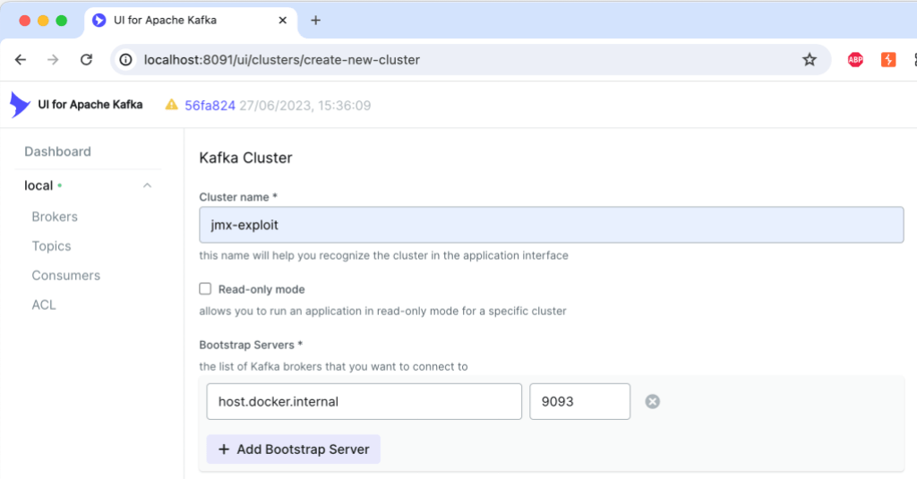Viewport: 917px width, 479px height.
Task: Reload the current browser page
Action: click(x=87, y=60)
